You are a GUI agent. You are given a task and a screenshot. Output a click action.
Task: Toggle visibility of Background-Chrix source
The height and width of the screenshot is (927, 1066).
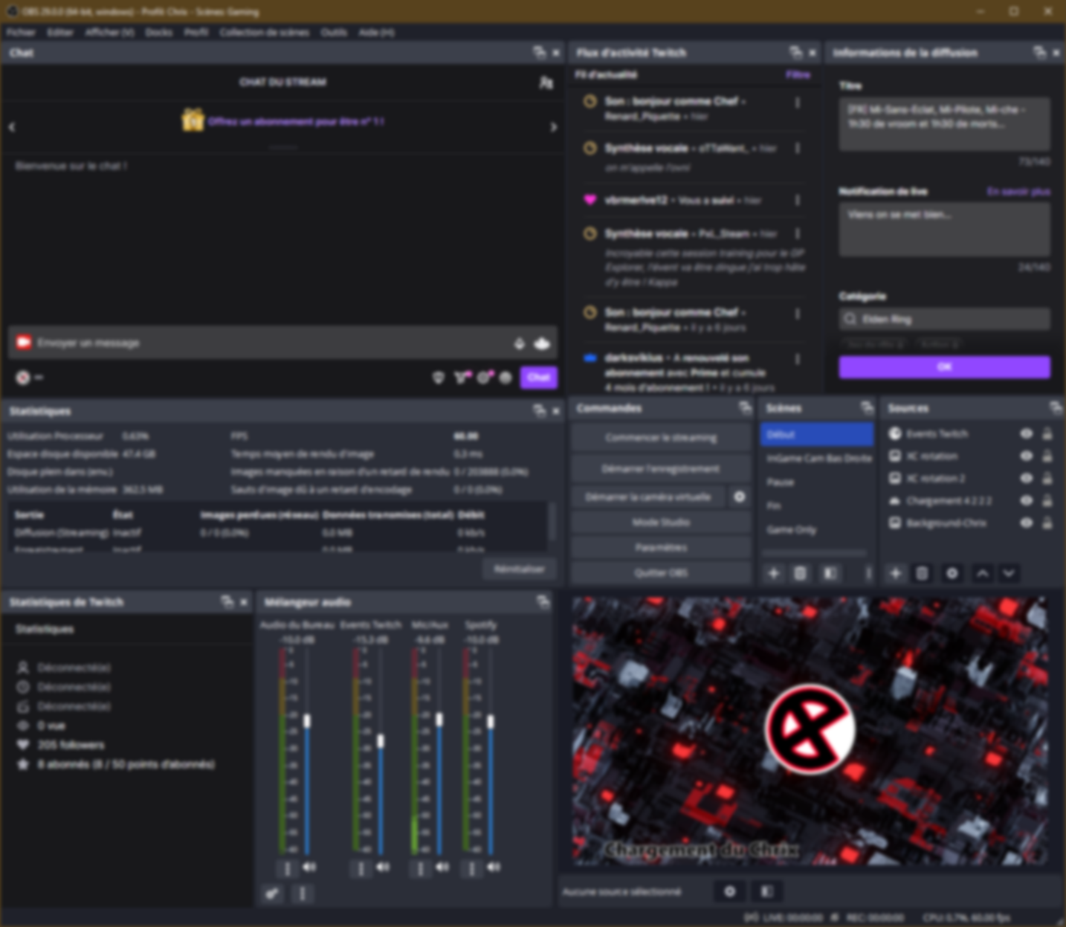(1027, 523)
